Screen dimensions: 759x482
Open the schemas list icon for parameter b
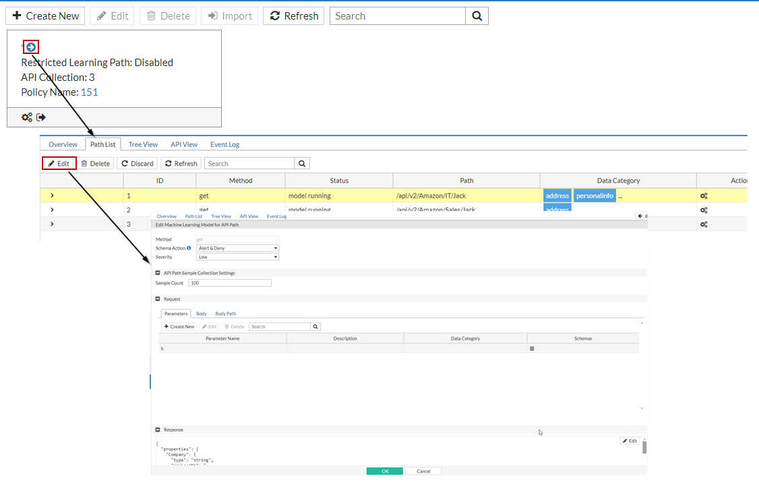coord(531,349)
